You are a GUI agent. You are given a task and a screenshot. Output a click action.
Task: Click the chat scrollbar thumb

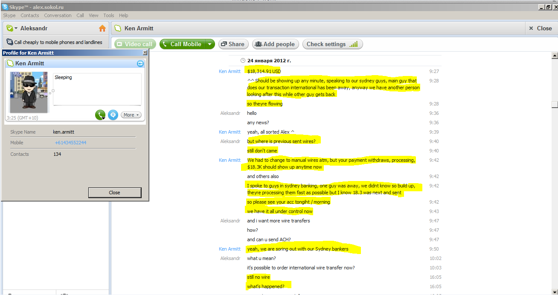(555, 105)
